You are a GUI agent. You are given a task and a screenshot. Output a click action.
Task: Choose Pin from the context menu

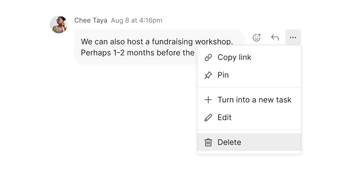249,75
